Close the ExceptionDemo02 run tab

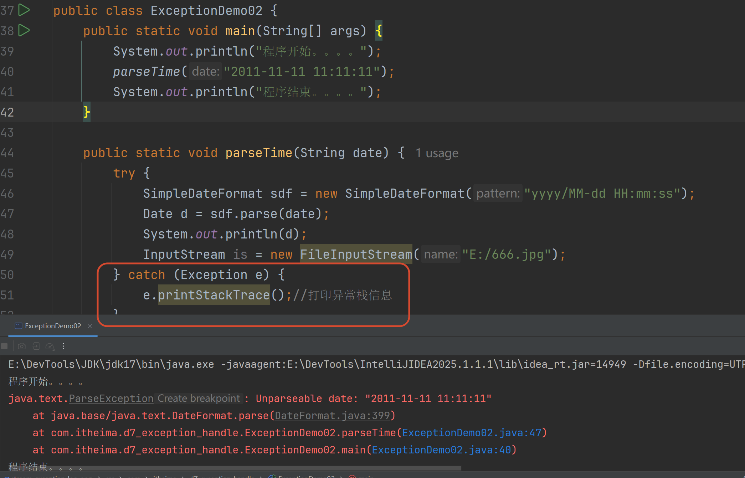(90, 326)
